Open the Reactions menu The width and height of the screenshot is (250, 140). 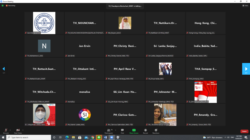156,130
